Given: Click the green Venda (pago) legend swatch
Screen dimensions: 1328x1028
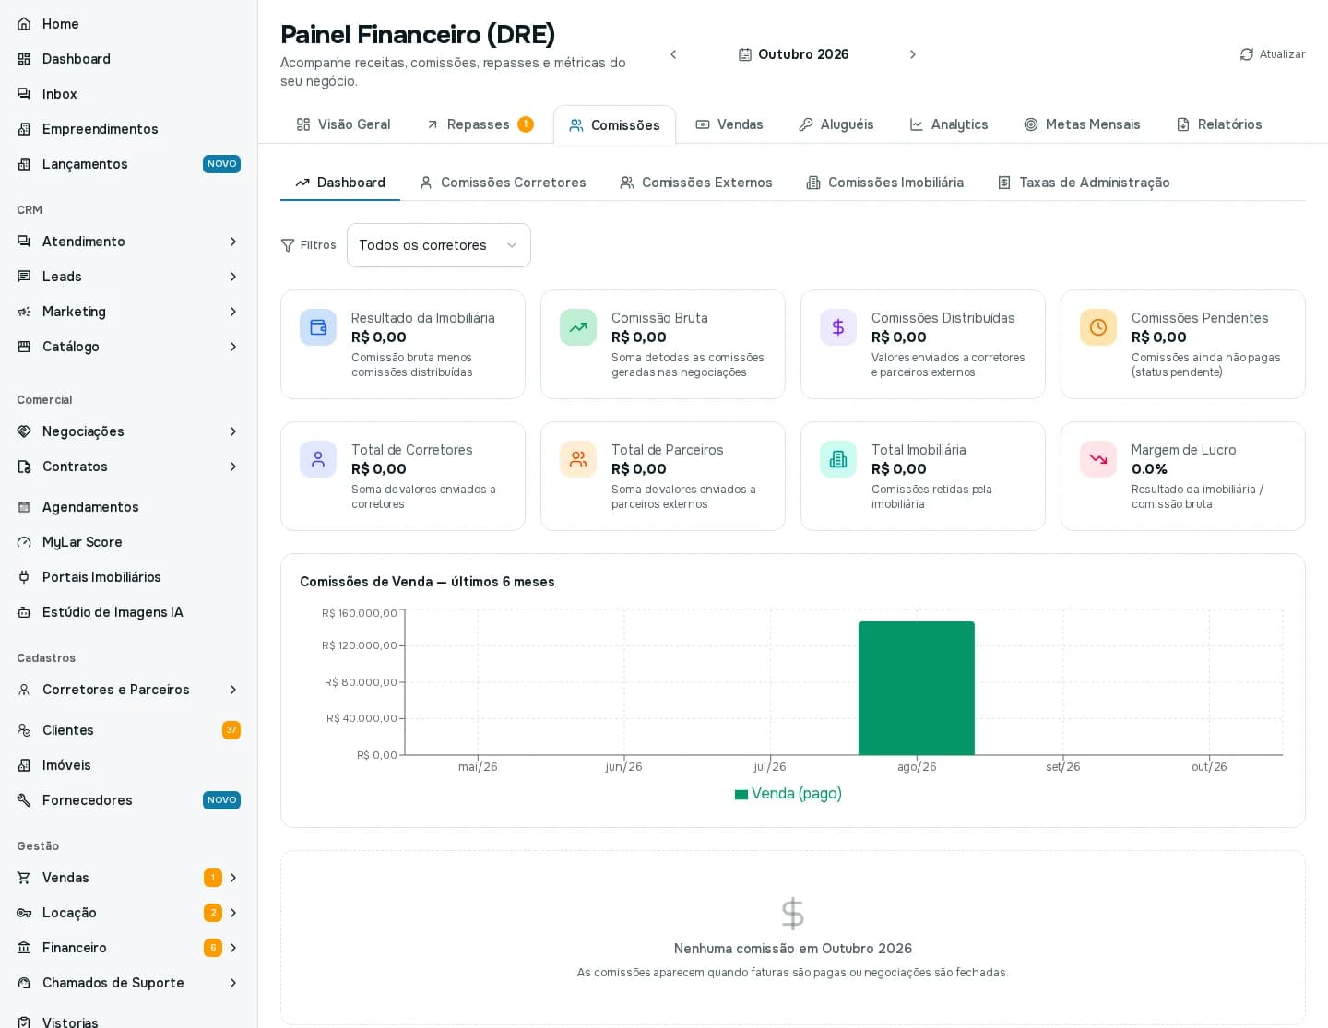Looking at the screenshot, I should pos(741,794).
